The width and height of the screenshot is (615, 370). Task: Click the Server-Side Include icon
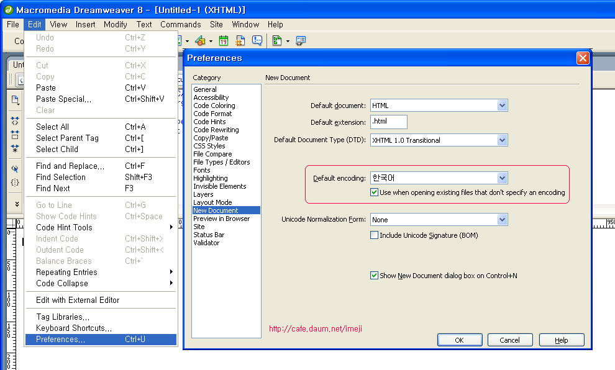coord(240,40)
